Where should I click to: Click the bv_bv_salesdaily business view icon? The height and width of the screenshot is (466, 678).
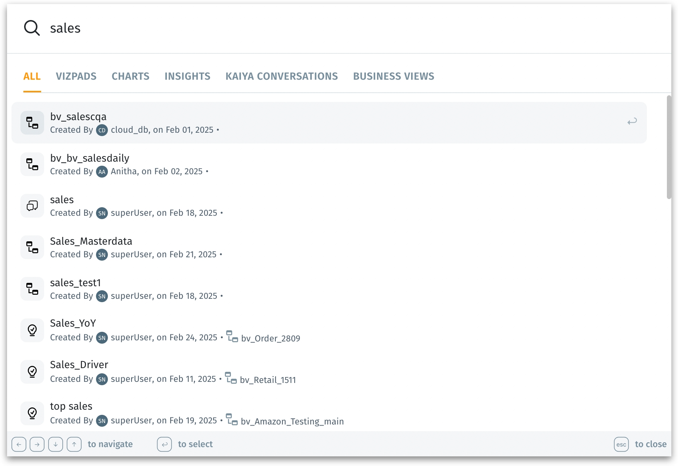click(x=32, y=164)
